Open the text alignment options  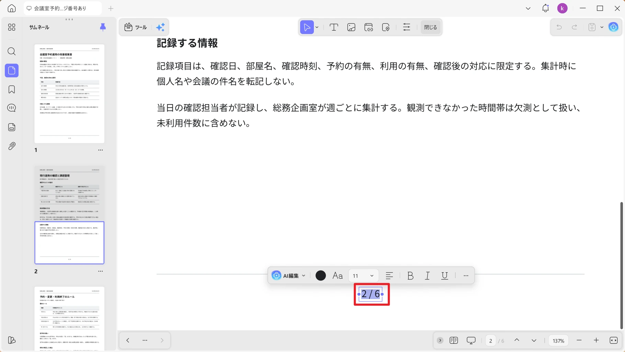click(389, 276)
